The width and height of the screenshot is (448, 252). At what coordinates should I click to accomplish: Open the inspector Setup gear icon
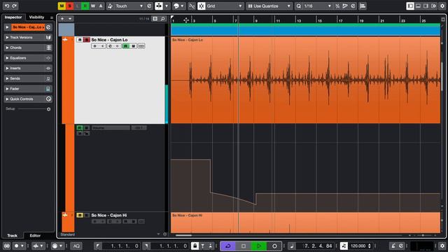pyautogui.click(x=48, y=109)
